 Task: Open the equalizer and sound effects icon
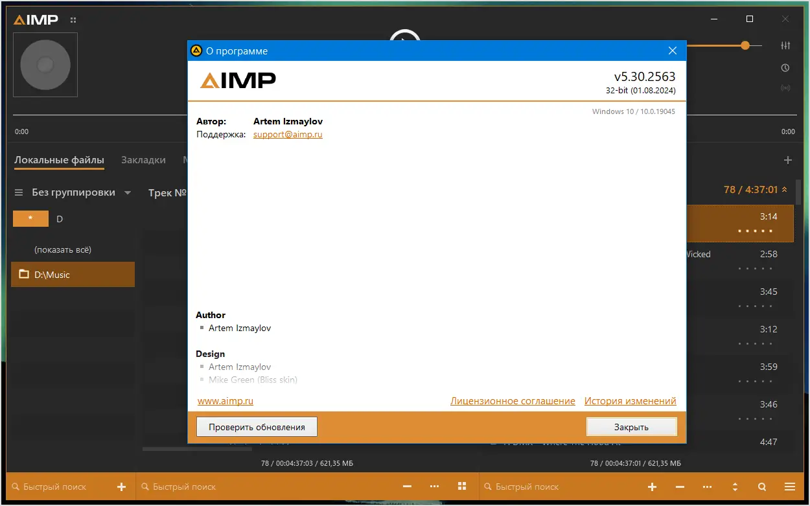785,45
